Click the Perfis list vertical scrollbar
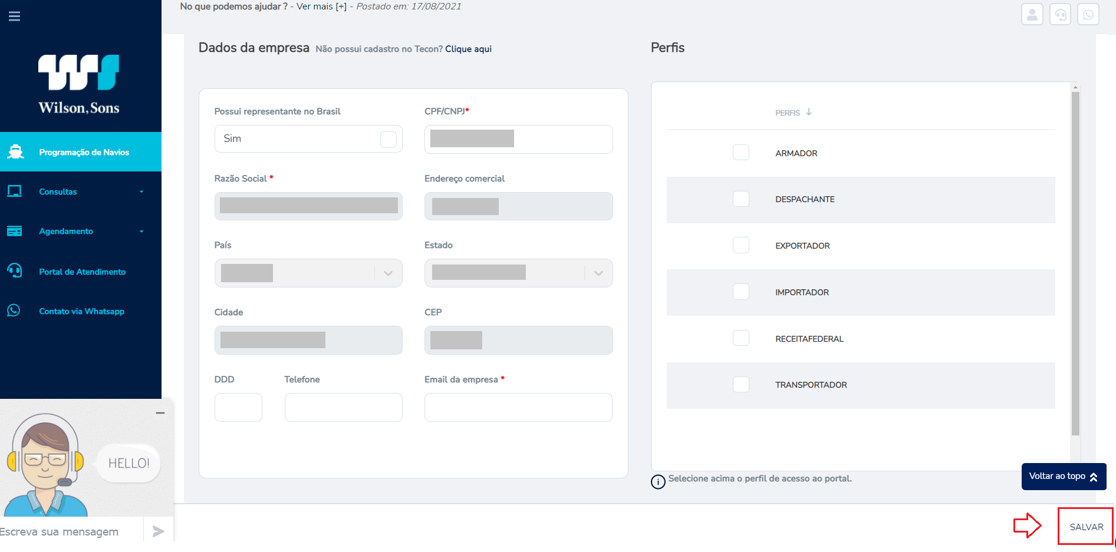 [1075, 264]
